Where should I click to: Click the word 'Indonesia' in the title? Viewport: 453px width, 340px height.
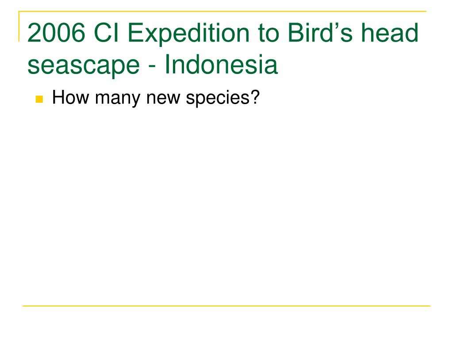[221, 64]
